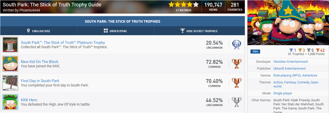Click the South Park sign trophy image
Viewport: 329px width, 113px height.
[10, 83]
